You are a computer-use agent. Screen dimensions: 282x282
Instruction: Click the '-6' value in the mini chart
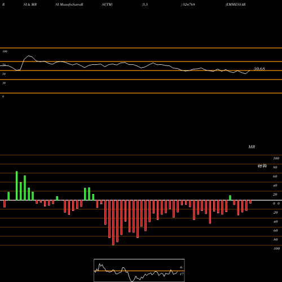click(181, 267)
